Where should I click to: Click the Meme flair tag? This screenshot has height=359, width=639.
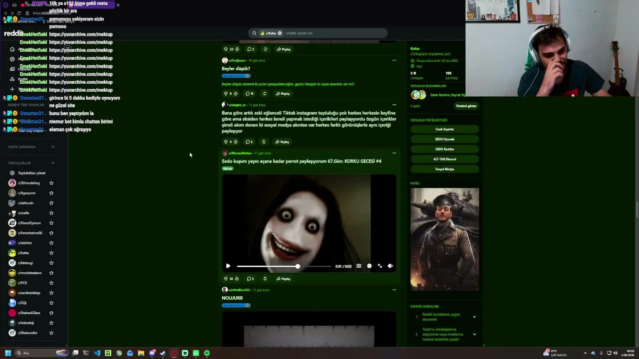[228, 169]
